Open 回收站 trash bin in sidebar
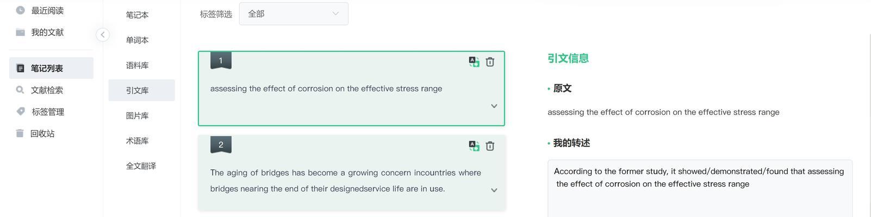This screenshot has height=217, width=871. tap(20, 133)
